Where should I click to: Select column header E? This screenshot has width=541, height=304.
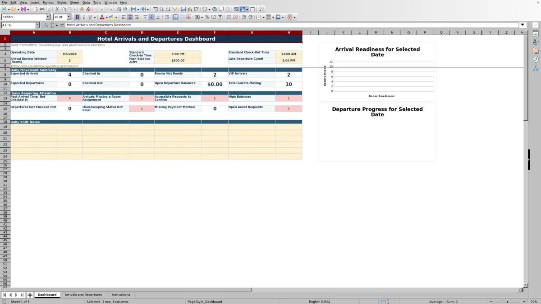tap(178, 32)
